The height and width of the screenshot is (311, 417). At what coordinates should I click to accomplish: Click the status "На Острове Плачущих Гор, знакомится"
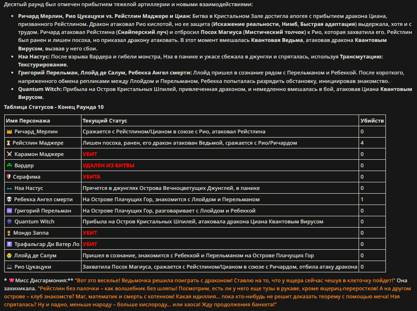(x=171, y=199)
